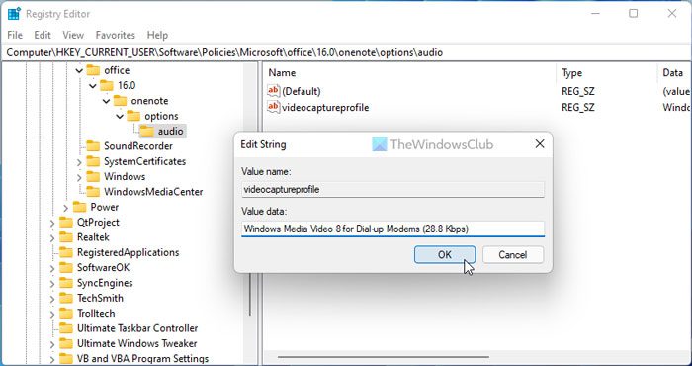Click the Windows folder icon
The image size is (692, 366).
pyautogui.click(x=93, y=176)
